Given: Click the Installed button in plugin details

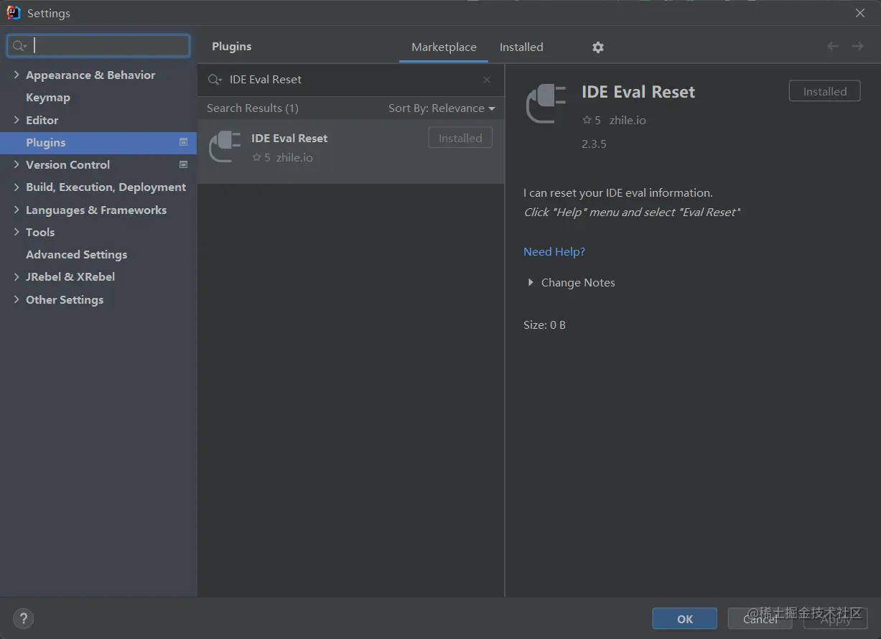Looking at the screenshot, I should click(824, 91).
